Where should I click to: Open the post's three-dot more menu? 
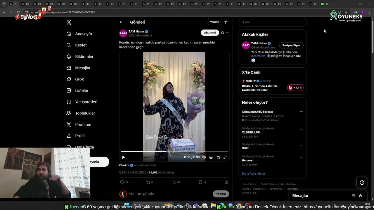[228, 33]
